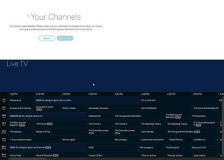Image resolution: width=224 pixels, height=160 pixels.
Task: Open Coronation Street program
Action: (47, 108)
